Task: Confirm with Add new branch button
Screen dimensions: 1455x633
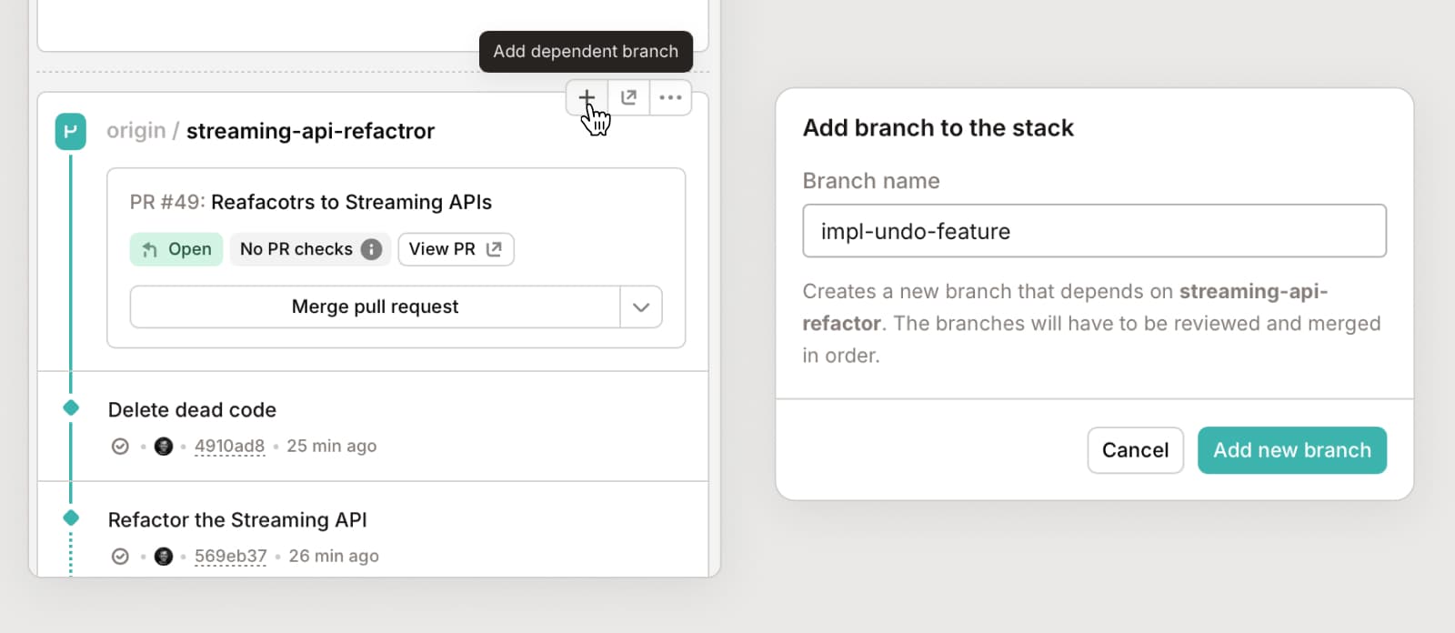Action: click(x=1291, y=450)
